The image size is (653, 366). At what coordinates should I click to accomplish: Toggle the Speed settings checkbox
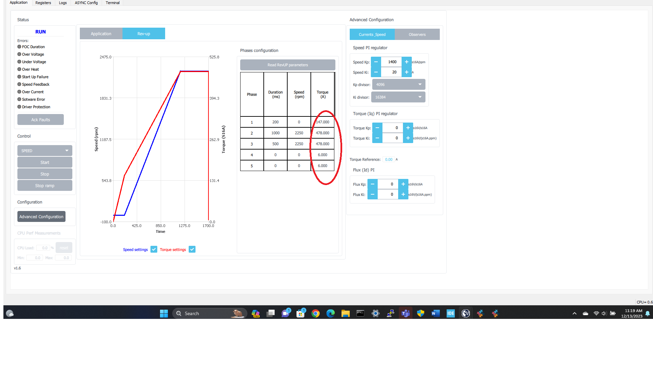pyautogui.click(x=154, y=249)
